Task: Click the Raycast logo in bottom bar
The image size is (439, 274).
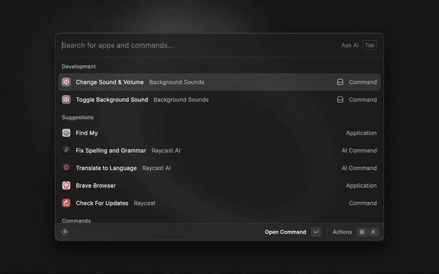Action: 64,232
